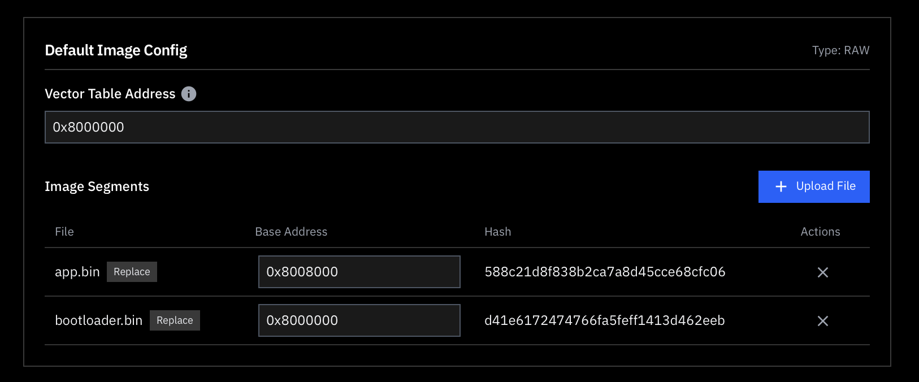Screen dimensions: 919x382
Task: Select the bootloader.bin hash value
Action: pyautogui.click(x=604, y=320)
